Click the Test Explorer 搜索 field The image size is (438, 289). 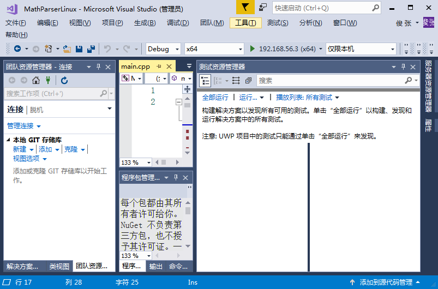tap(331, 80)
